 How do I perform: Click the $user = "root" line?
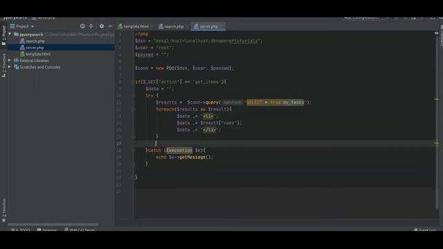click(x=154, y=48)
